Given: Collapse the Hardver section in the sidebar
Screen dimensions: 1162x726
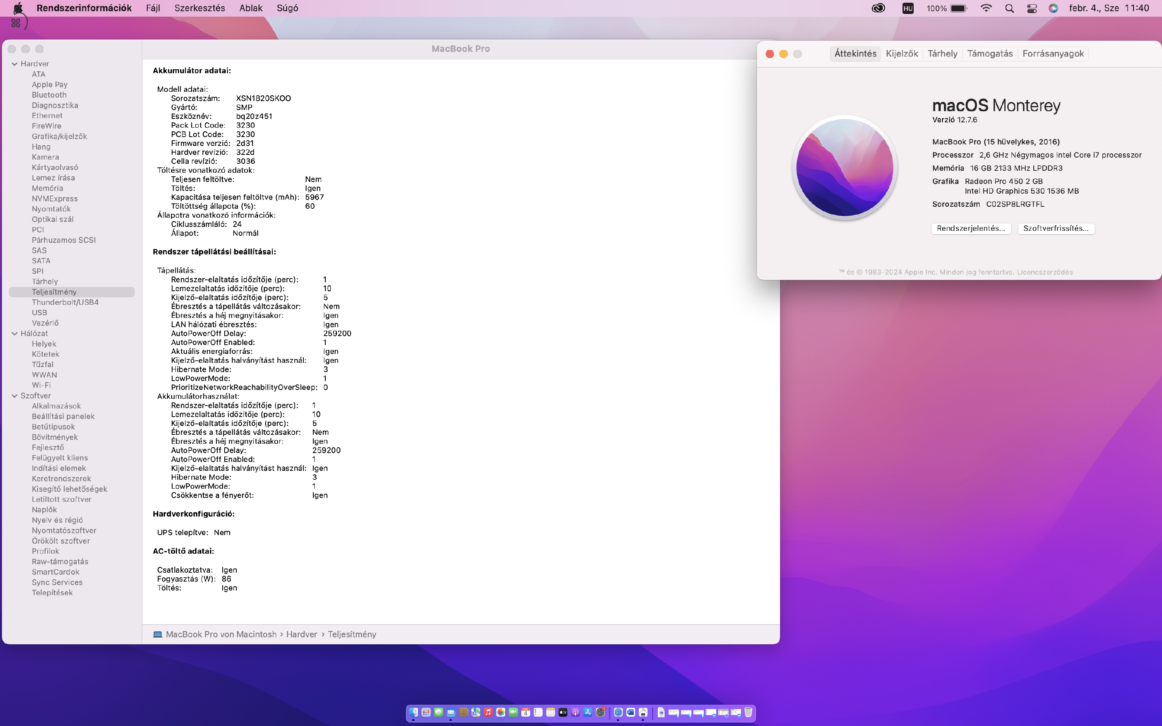Looking at the screenshot, I should tap(14, 64).
